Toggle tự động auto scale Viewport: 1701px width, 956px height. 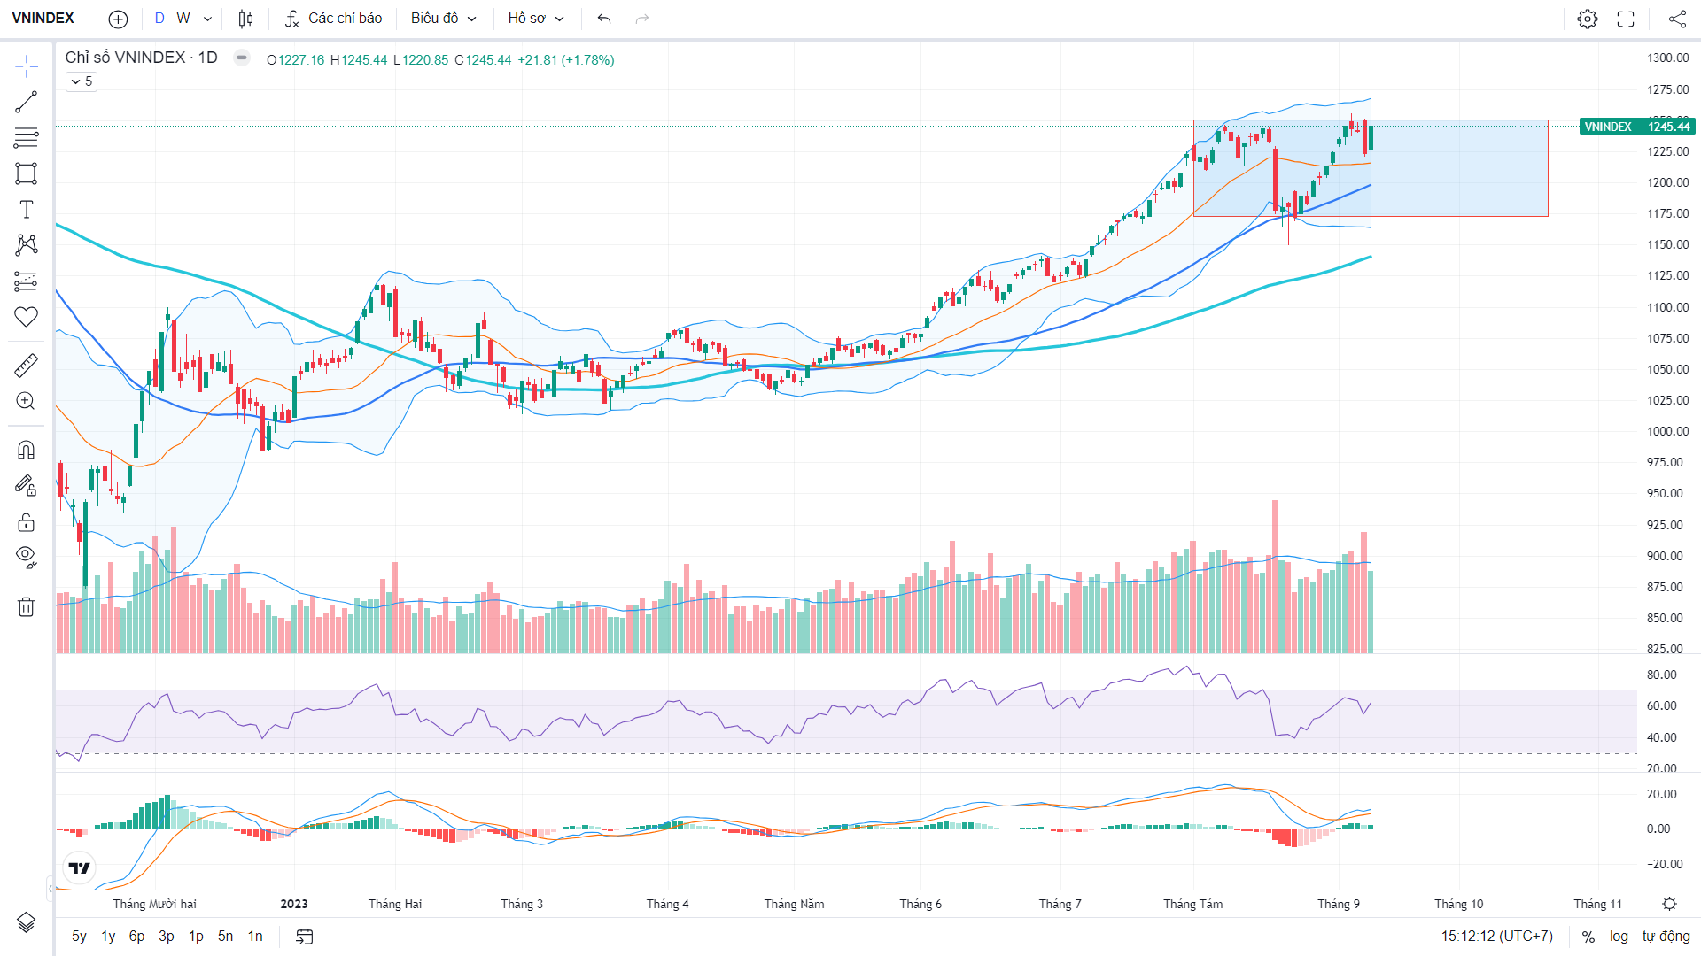pos(1666,937)
